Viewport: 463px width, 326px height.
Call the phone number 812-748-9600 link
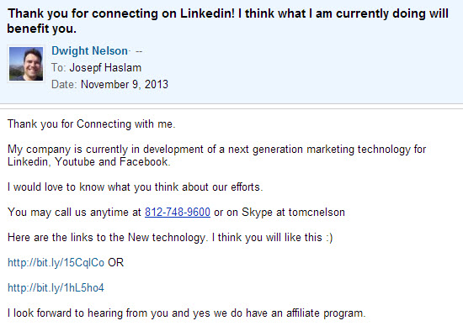click(178, 213)
